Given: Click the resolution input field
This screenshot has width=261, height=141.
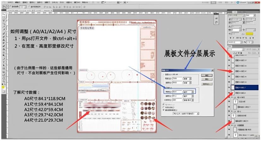Looking at the screenshot, I should [177, 100].
